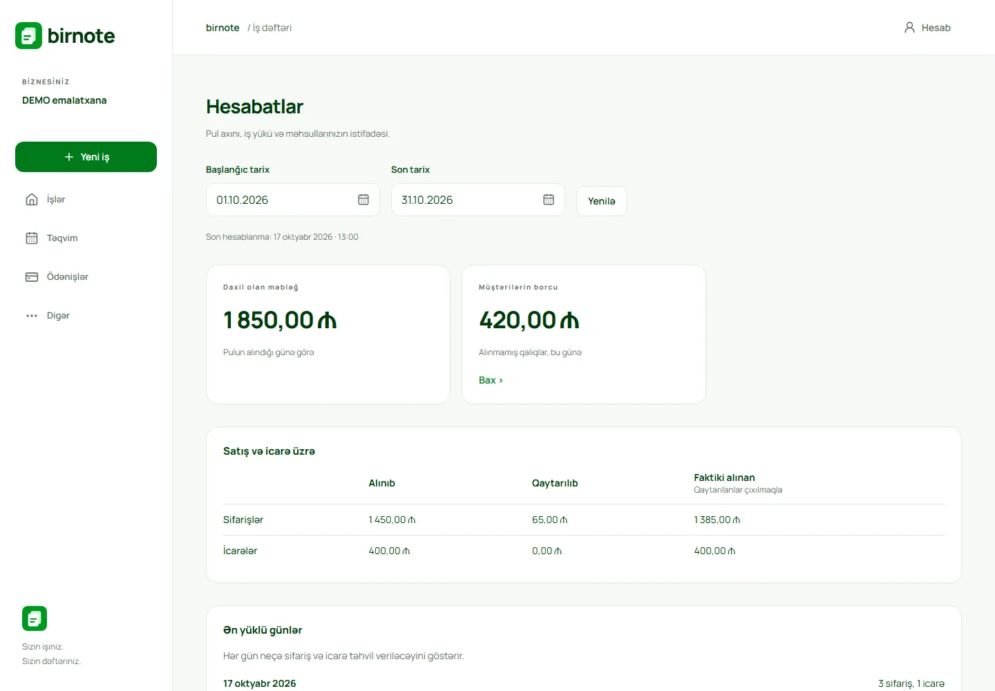Screen dimensions: 995x691
Task: Open the calendar picker for Başlanğıc tarix
Action: coord(363,200)
